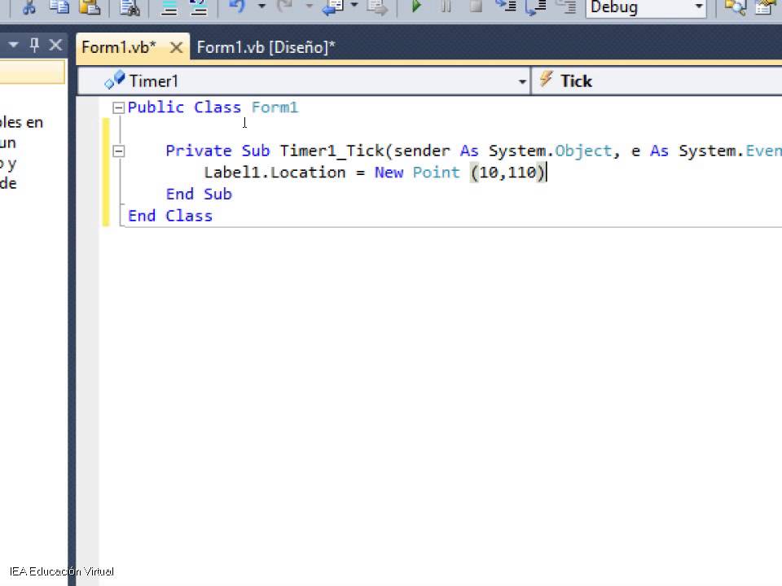Click the Paste clipboard icon
This screenshot has width=782, height=586.
[90, 7]
